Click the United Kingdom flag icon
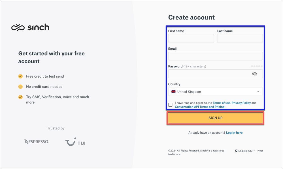Screen dimensions: 283x169 coord(173,92)
